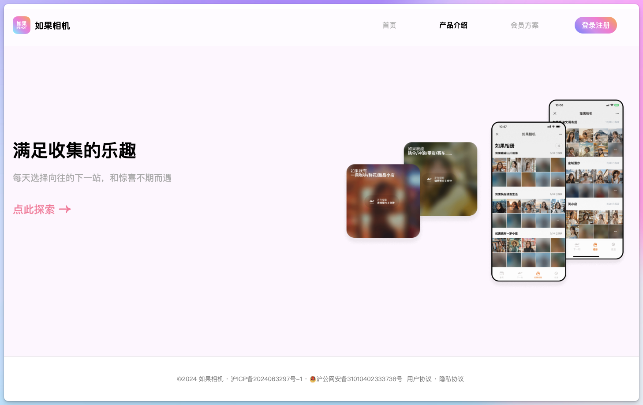Click the arrow next to 点此探索

pyautogui.click(x=65, y=209)
